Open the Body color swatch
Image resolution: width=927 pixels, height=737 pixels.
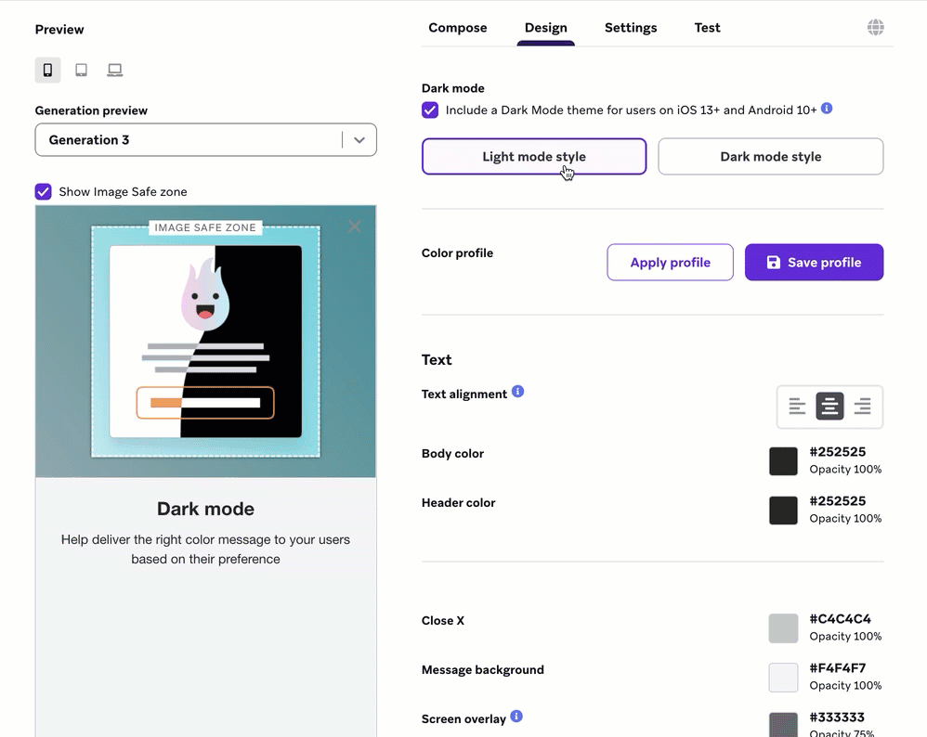click(x=783, y=461)
